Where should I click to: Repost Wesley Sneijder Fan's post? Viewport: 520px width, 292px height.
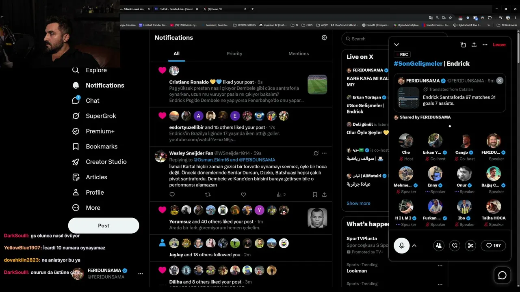click(x=208, y=195)
